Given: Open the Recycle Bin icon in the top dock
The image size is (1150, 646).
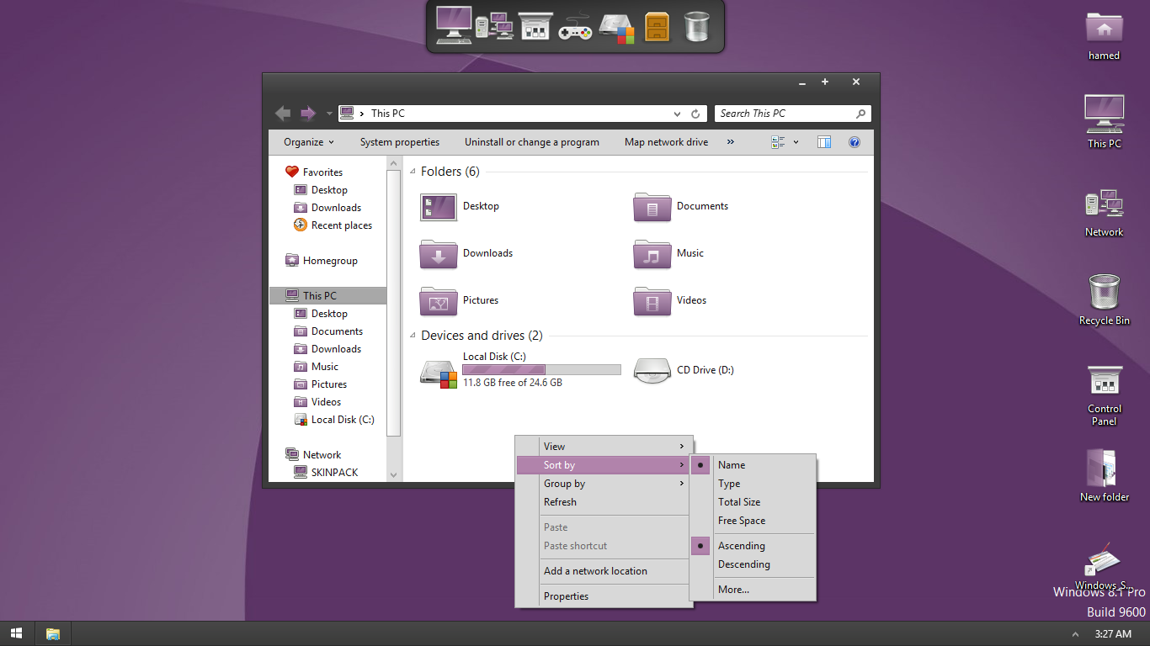Looking at the screenshot, I should pyautogui.click(x=696, y=27).
